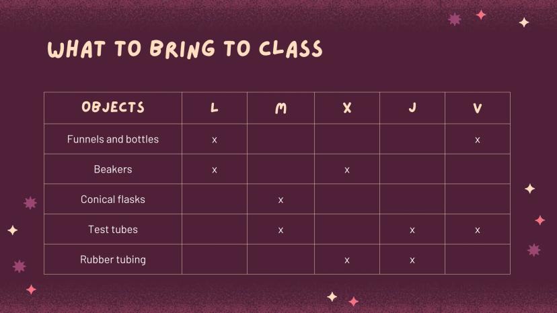557x313 pixels.
Task: Click the x mark for Conical flasks under M
Action: (x=281, y=200)
